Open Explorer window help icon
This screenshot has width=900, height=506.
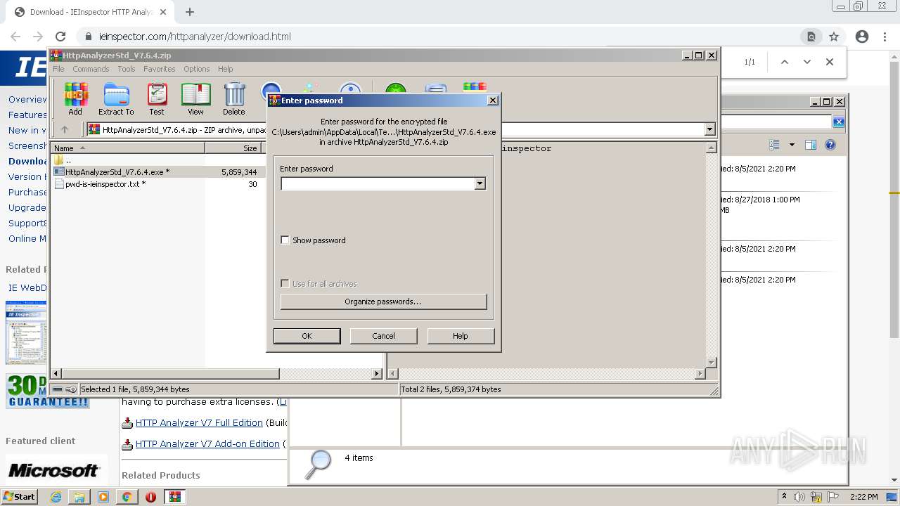tap(830, 145)
